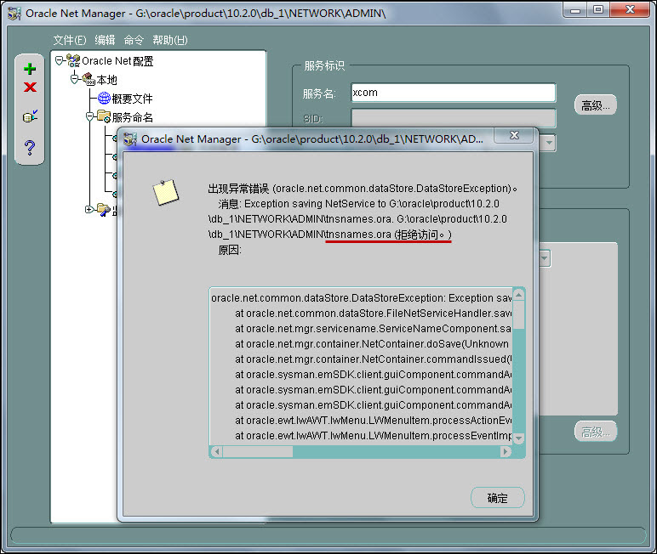Click the green plus create icon

(30, 69)
